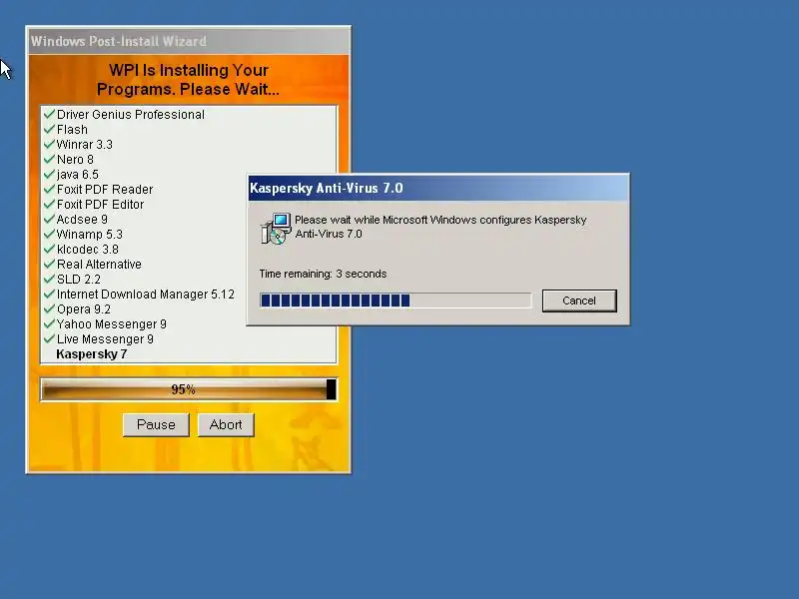Click the green checkmark beside SLD 2.2
The width and height of the screenshot is (799, 599).
[x=49, y=279]
